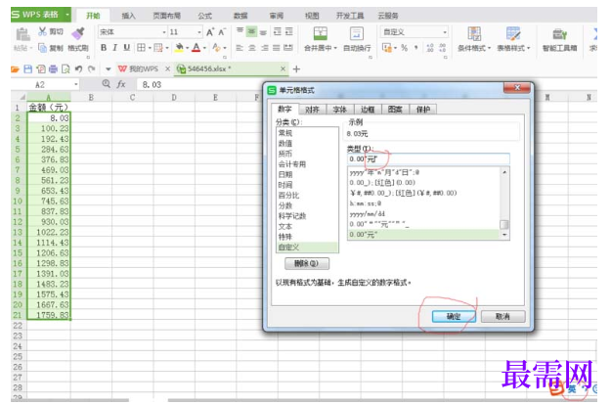Screen dimensions: 611x405
Task: Toggle Underline formatting
Action: coord(127,48)
